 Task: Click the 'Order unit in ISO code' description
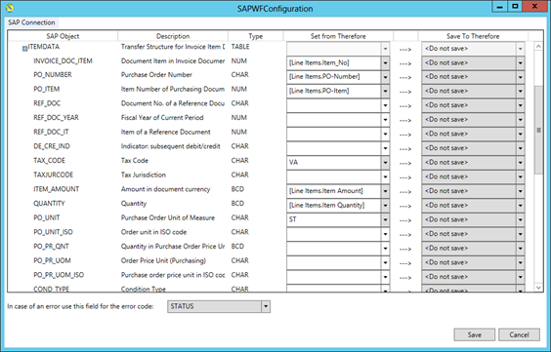tap(154, 232)
